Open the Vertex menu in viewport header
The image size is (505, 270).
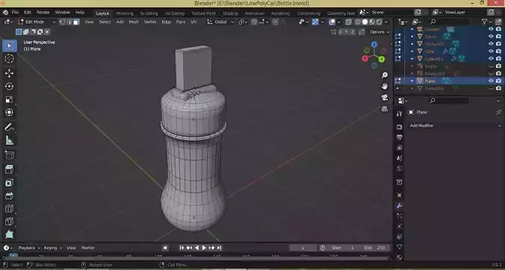pyautogui.click(x=150, y=22)
